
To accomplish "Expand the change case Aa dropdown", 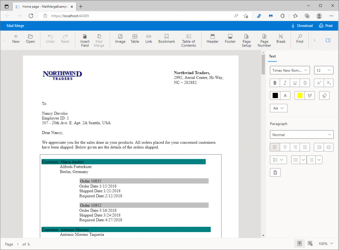I will pyautogui.click(x=278, y=108).
